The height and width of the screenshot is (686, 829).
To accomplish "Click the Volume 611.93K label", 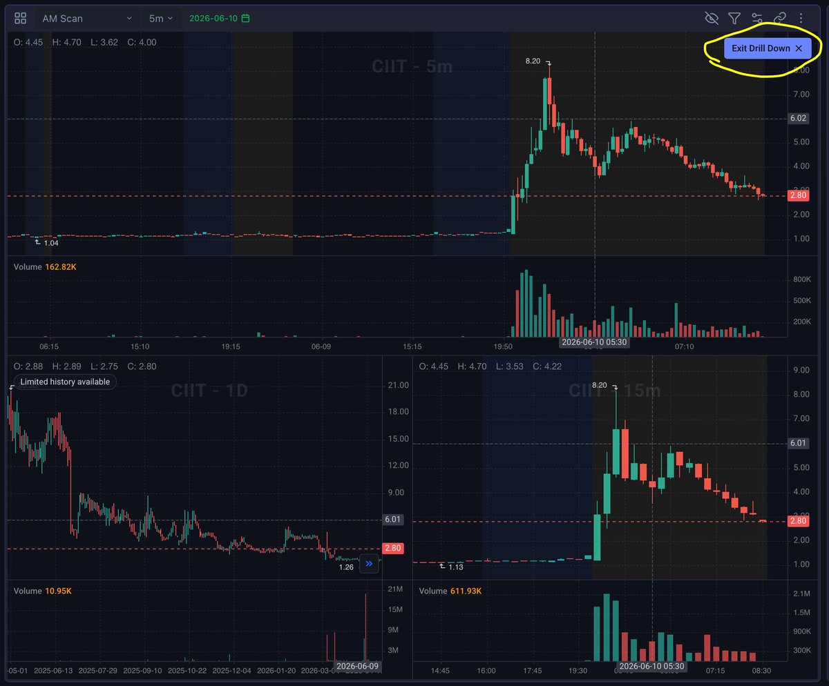I will (x=450, y=591).
